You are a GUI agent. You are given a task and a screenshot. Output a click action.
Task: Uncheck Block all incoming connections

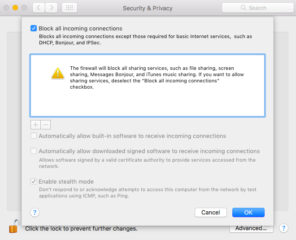[x=34, y=28]
